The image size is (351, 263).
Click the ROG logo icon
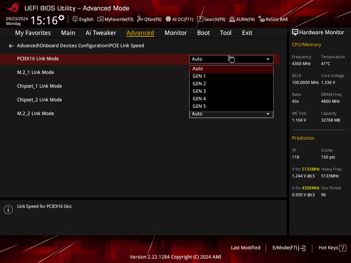click(x=13, y=8)
